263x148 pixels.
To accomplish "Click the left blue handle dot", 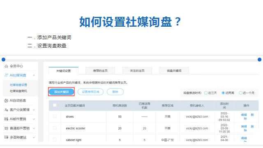I will click(4, 60).
